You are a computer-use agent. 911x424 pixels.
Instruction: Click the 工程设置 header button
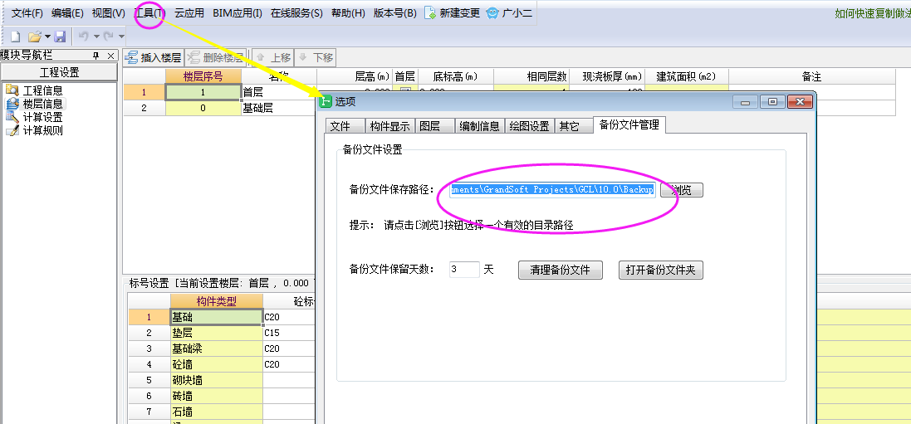pos(59,73)
